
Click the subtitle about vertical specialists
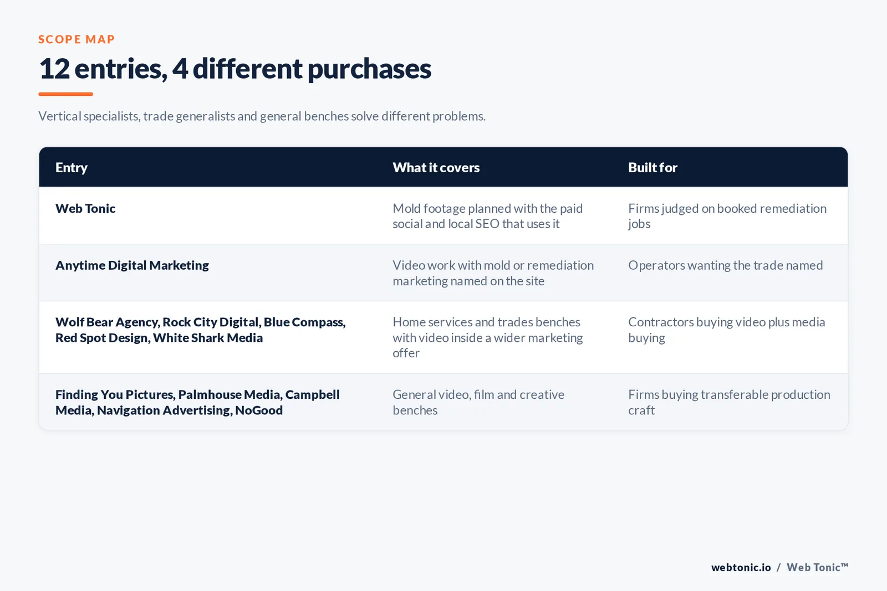click(262, 116)
